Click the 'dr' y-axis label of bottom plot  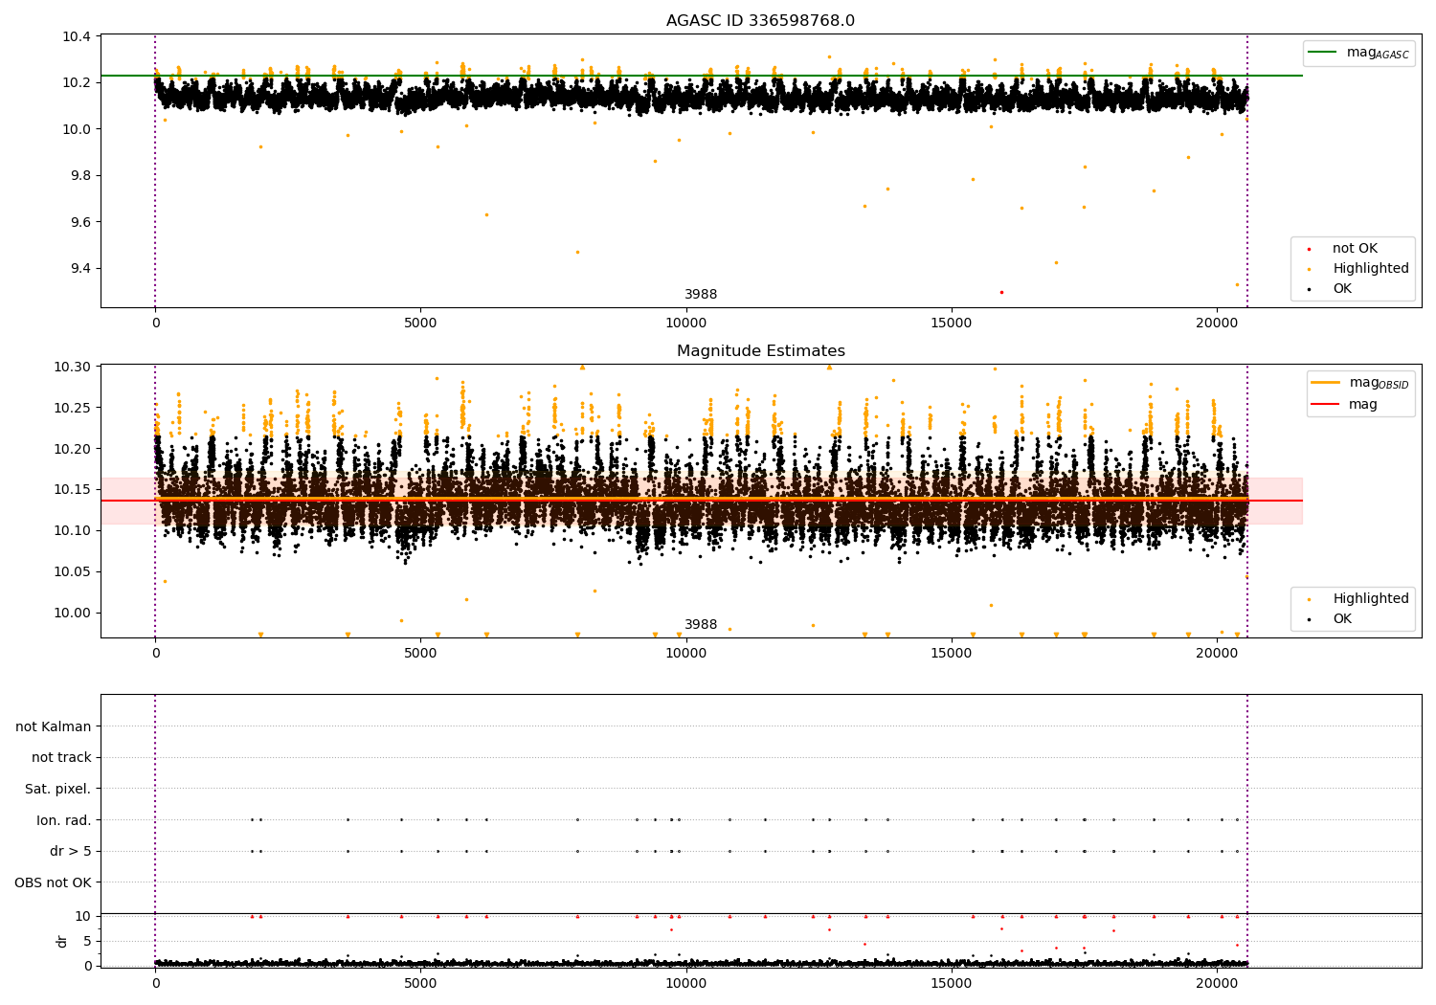(62, 941)
